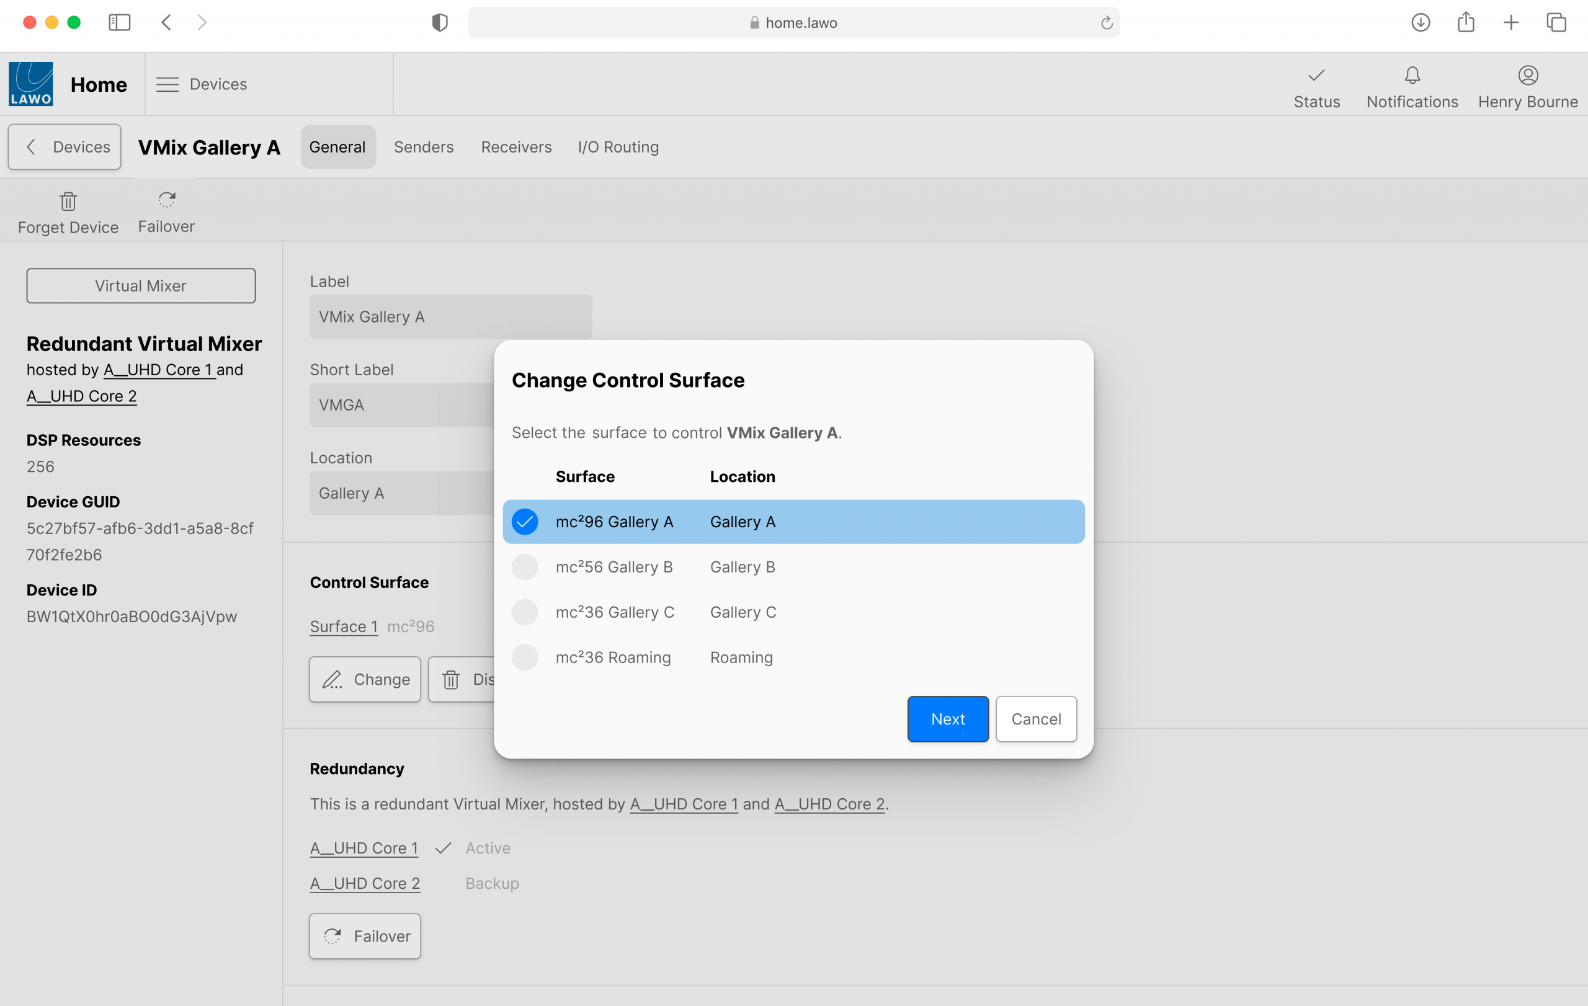Open A__UHD Core 1 link in sidebar
The image size is (1588, 1006).
click(x=159, y=370)
